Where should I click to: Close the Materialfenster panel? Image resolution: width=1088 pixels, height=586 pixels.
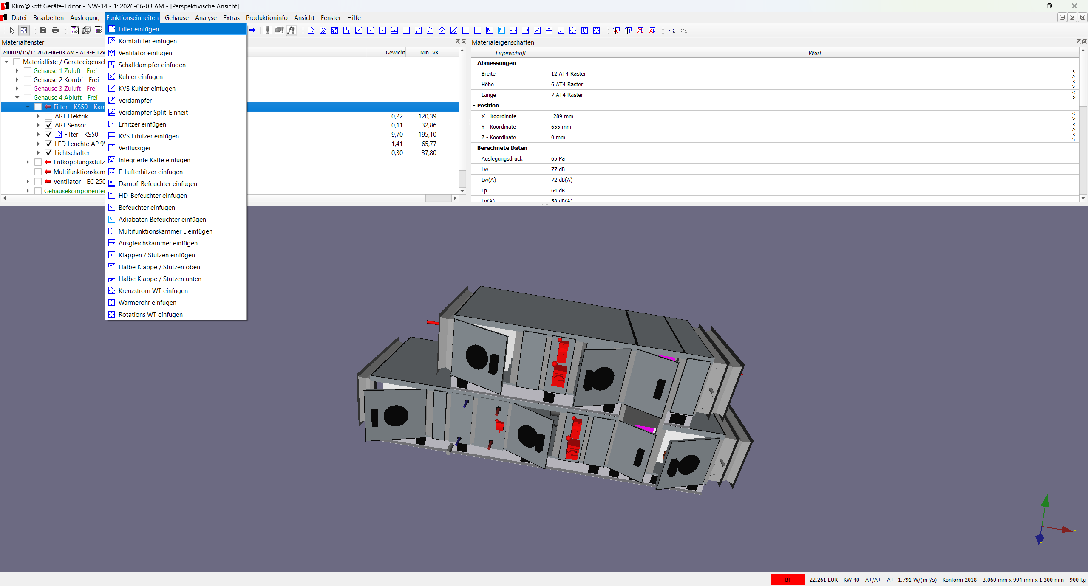pos(464,42)
